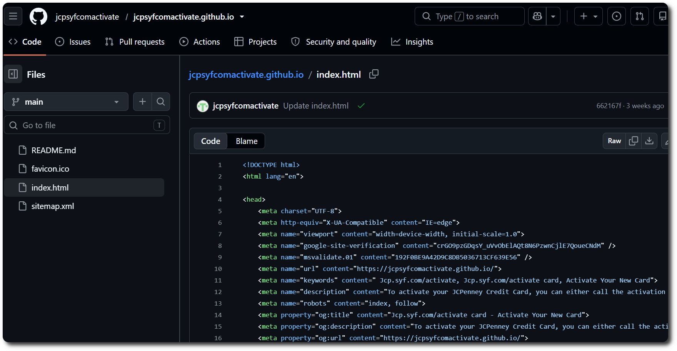Select code line number 8
This screenshot has width=677, height=351.
pos(220,246)
